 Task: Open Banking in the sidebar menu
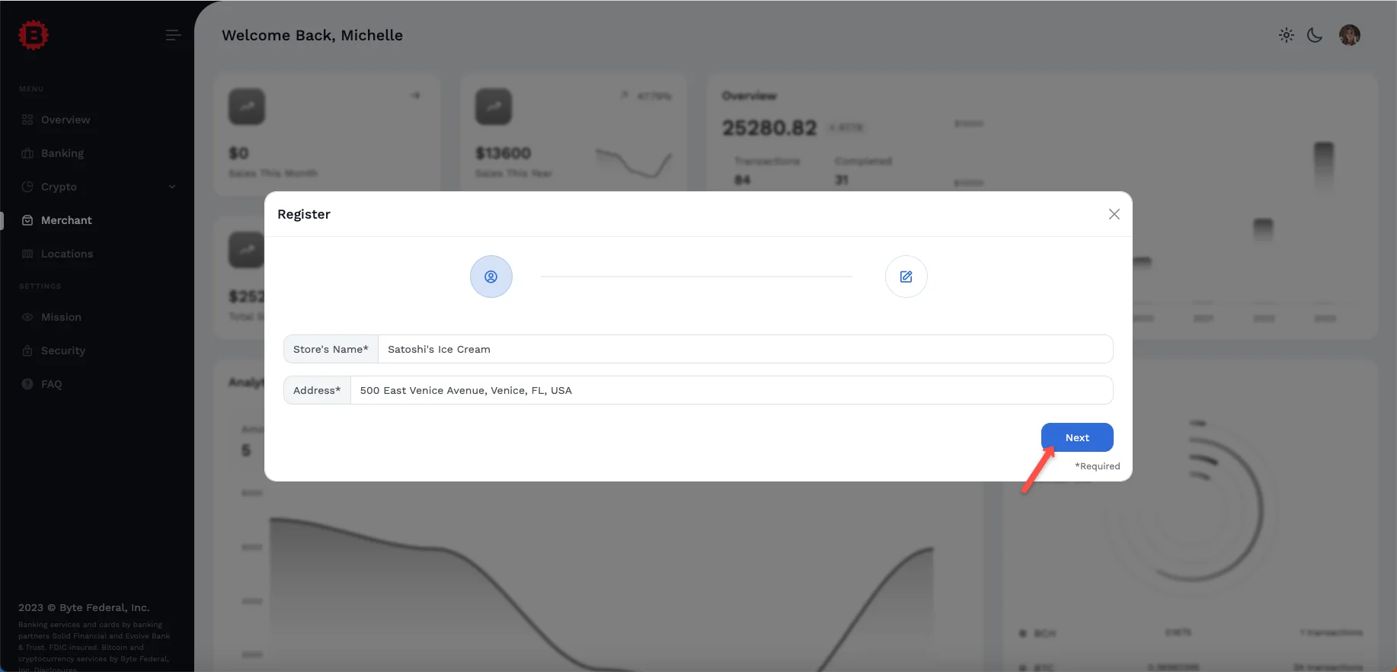click(62, 153)
